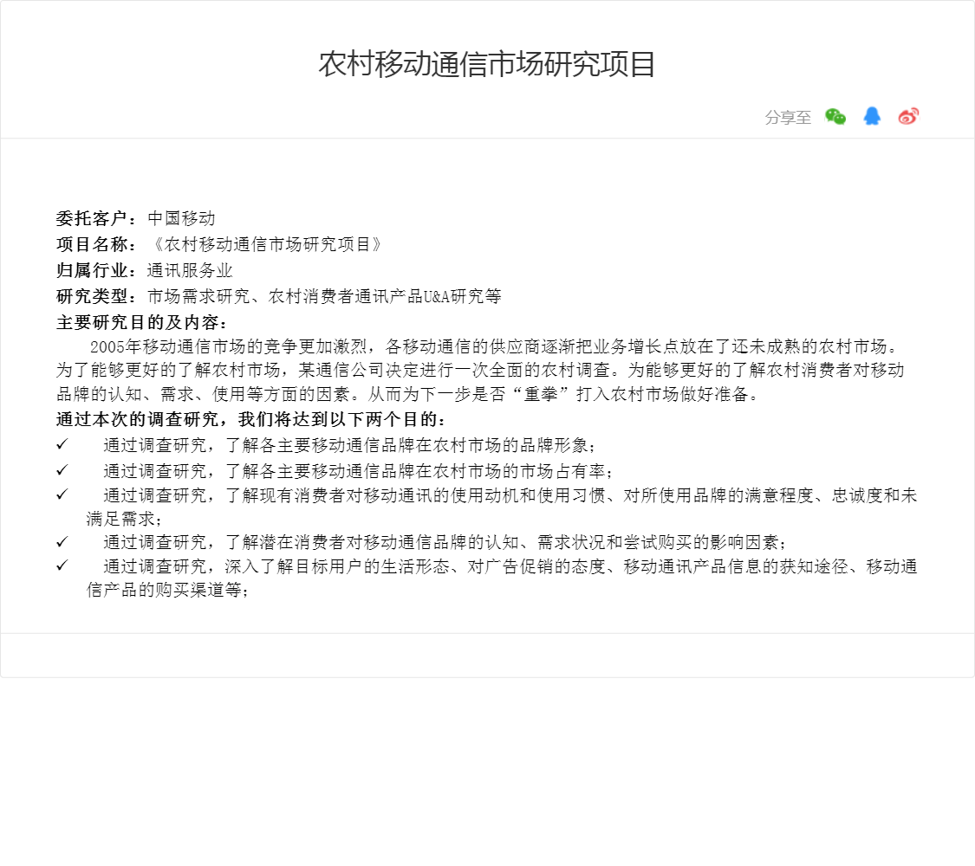The image size is (975, 866).
Task: Click the bullet ending with 品牌形象
Action: click(350, 445)
